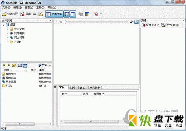Expand the Network Neighborhood (网上邻居) tree node

(7, 38)
